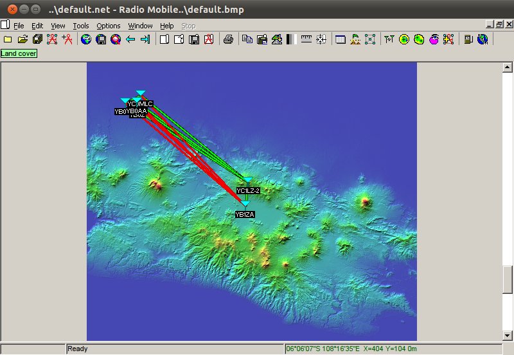Click the printer icon in toolbar
The image size is (514, 355).
coord(228,39)
